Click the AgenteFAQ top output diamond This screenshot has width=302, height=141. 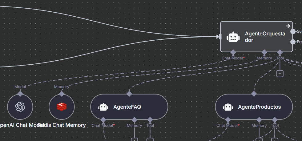(x=129, y=94)
